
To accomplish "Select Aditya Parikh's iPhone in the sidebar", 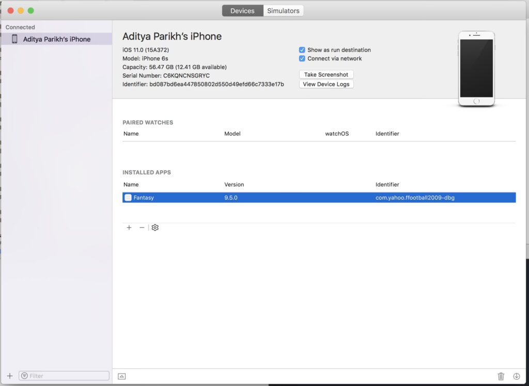I will tap(56, 39).
